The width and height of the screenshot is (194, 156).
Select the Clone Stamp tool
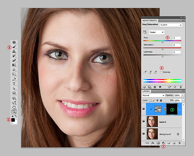coord(14,51)
